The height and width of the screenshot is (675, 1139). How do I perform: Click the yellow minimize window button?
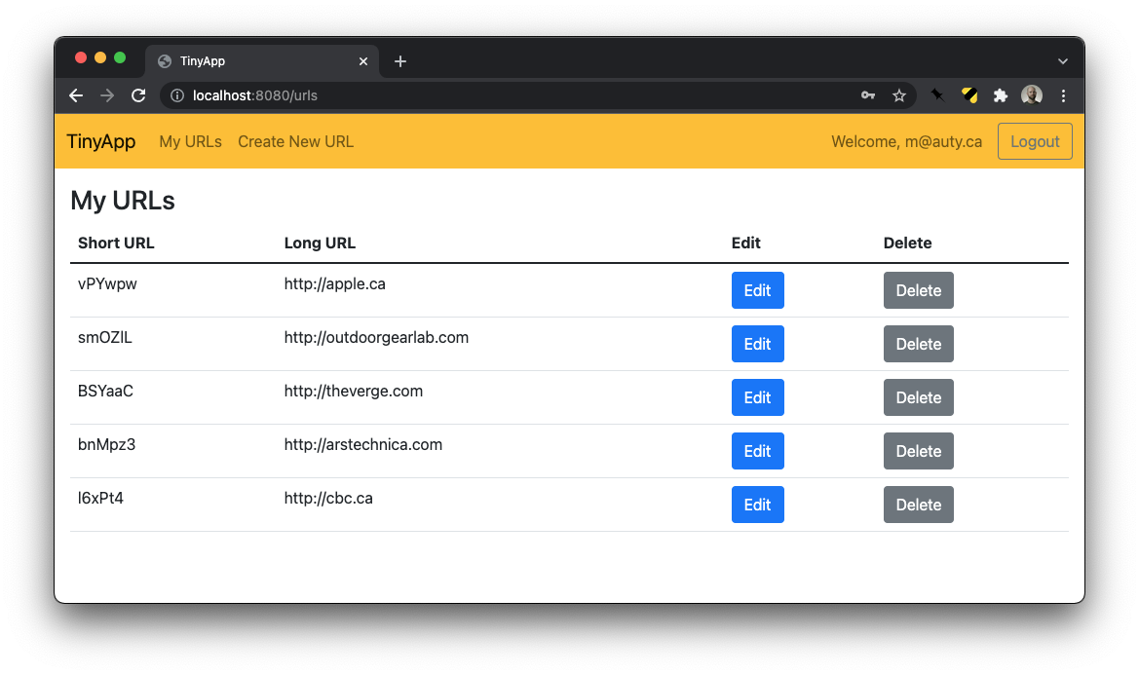point(100,58)
